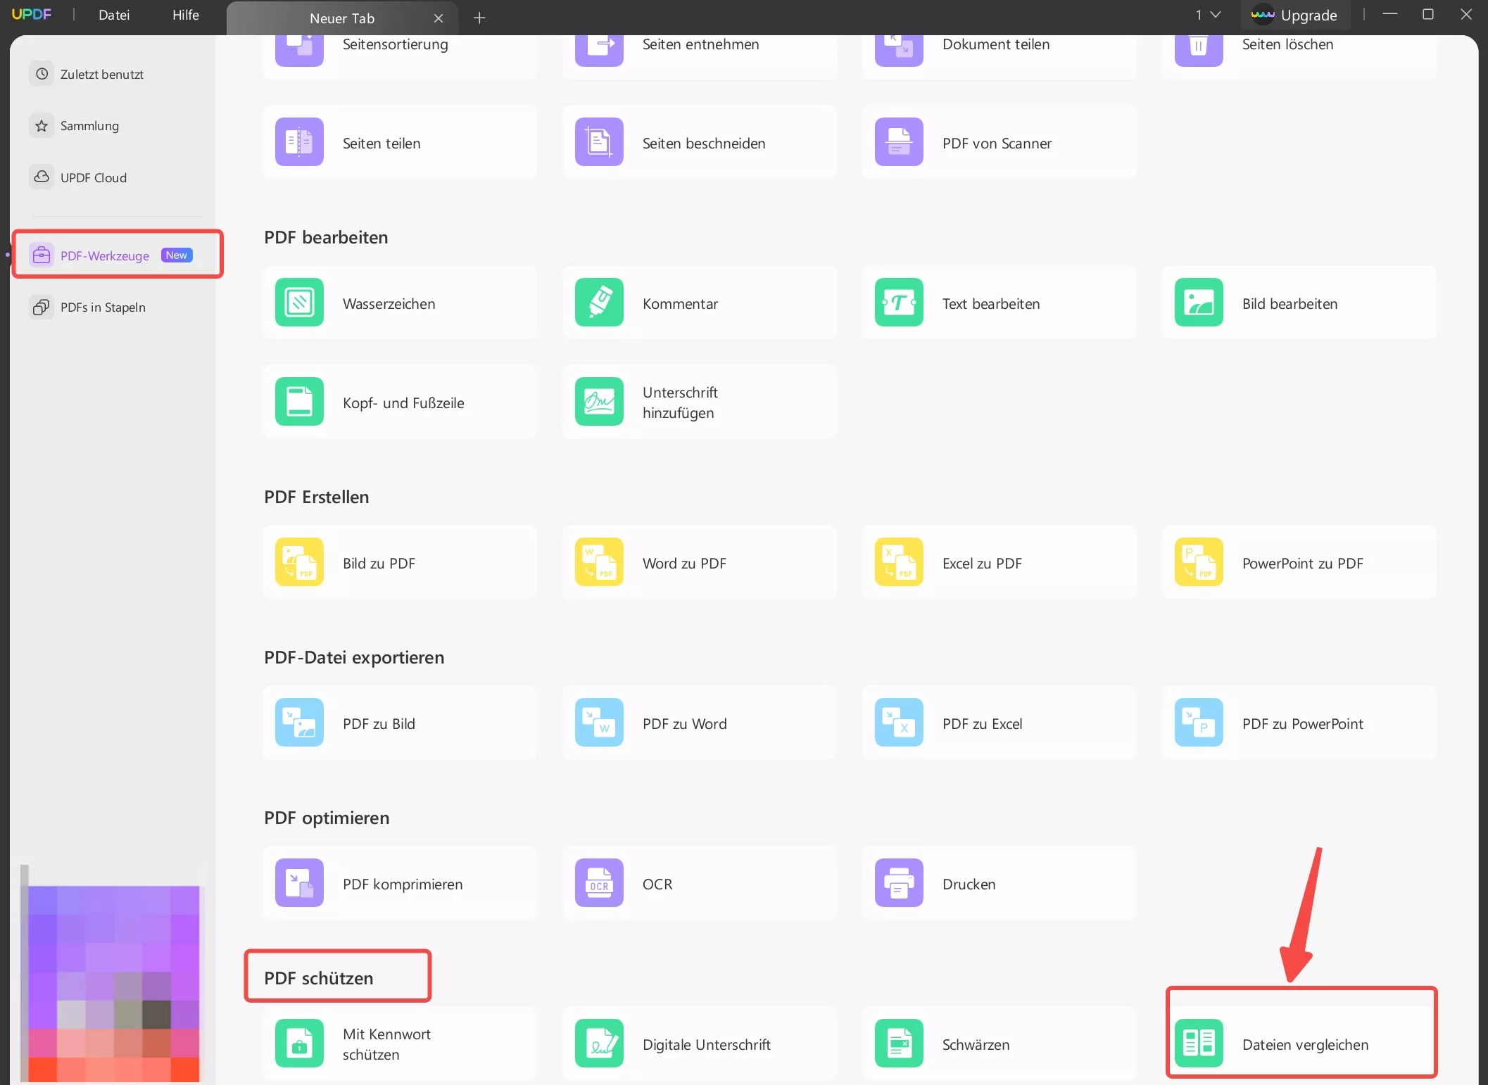Viewport: 1488px width, 1085px height.
Task: Select PDF von Scanner
Action: [997, 143]
